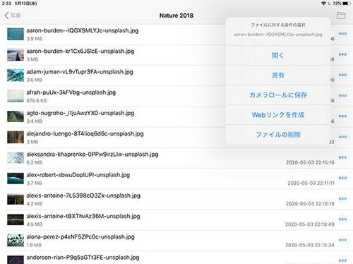Tap thumbnail of aleksandra-khaprenko image
This screenshot has width=353, height=264.
(x=16, y=157)
